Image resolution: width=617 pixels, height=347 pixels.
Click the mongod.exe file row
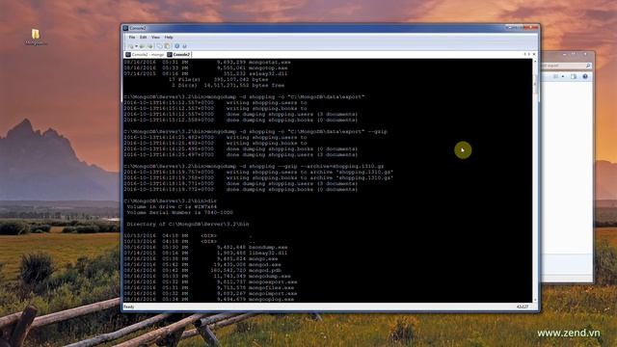coord(202,264)
